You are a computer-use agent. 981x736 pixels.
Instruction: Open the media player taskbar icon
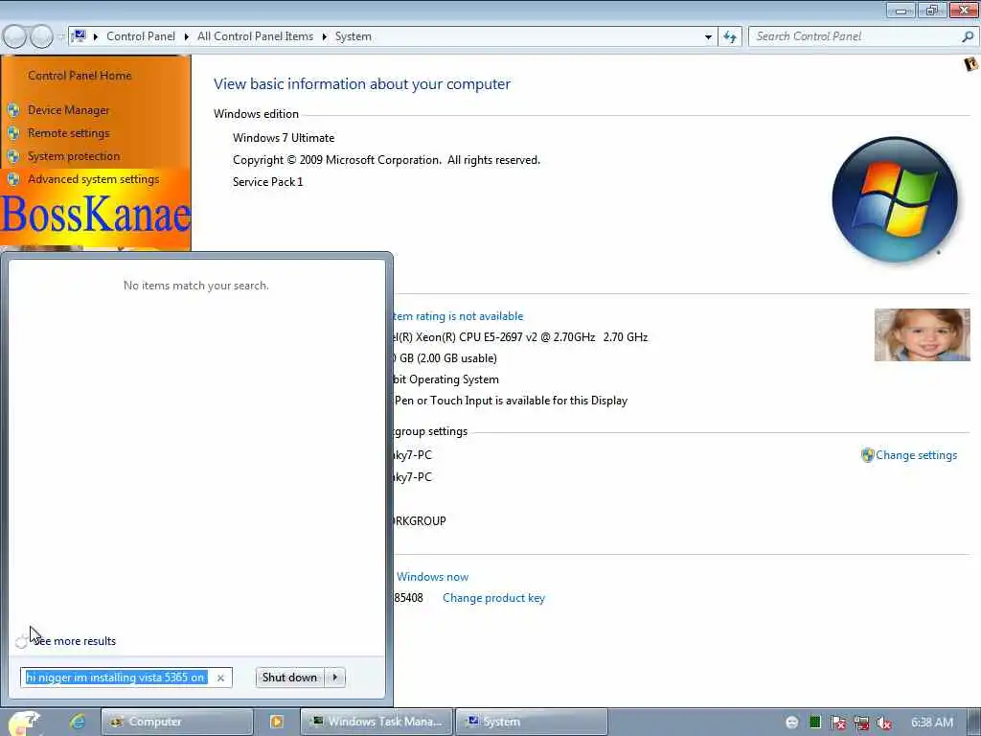(277, 722)
